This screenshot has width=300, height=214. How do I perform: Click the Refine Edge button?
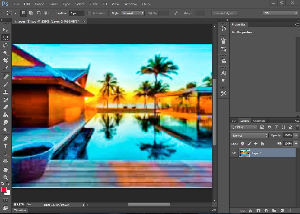point(224,13)
